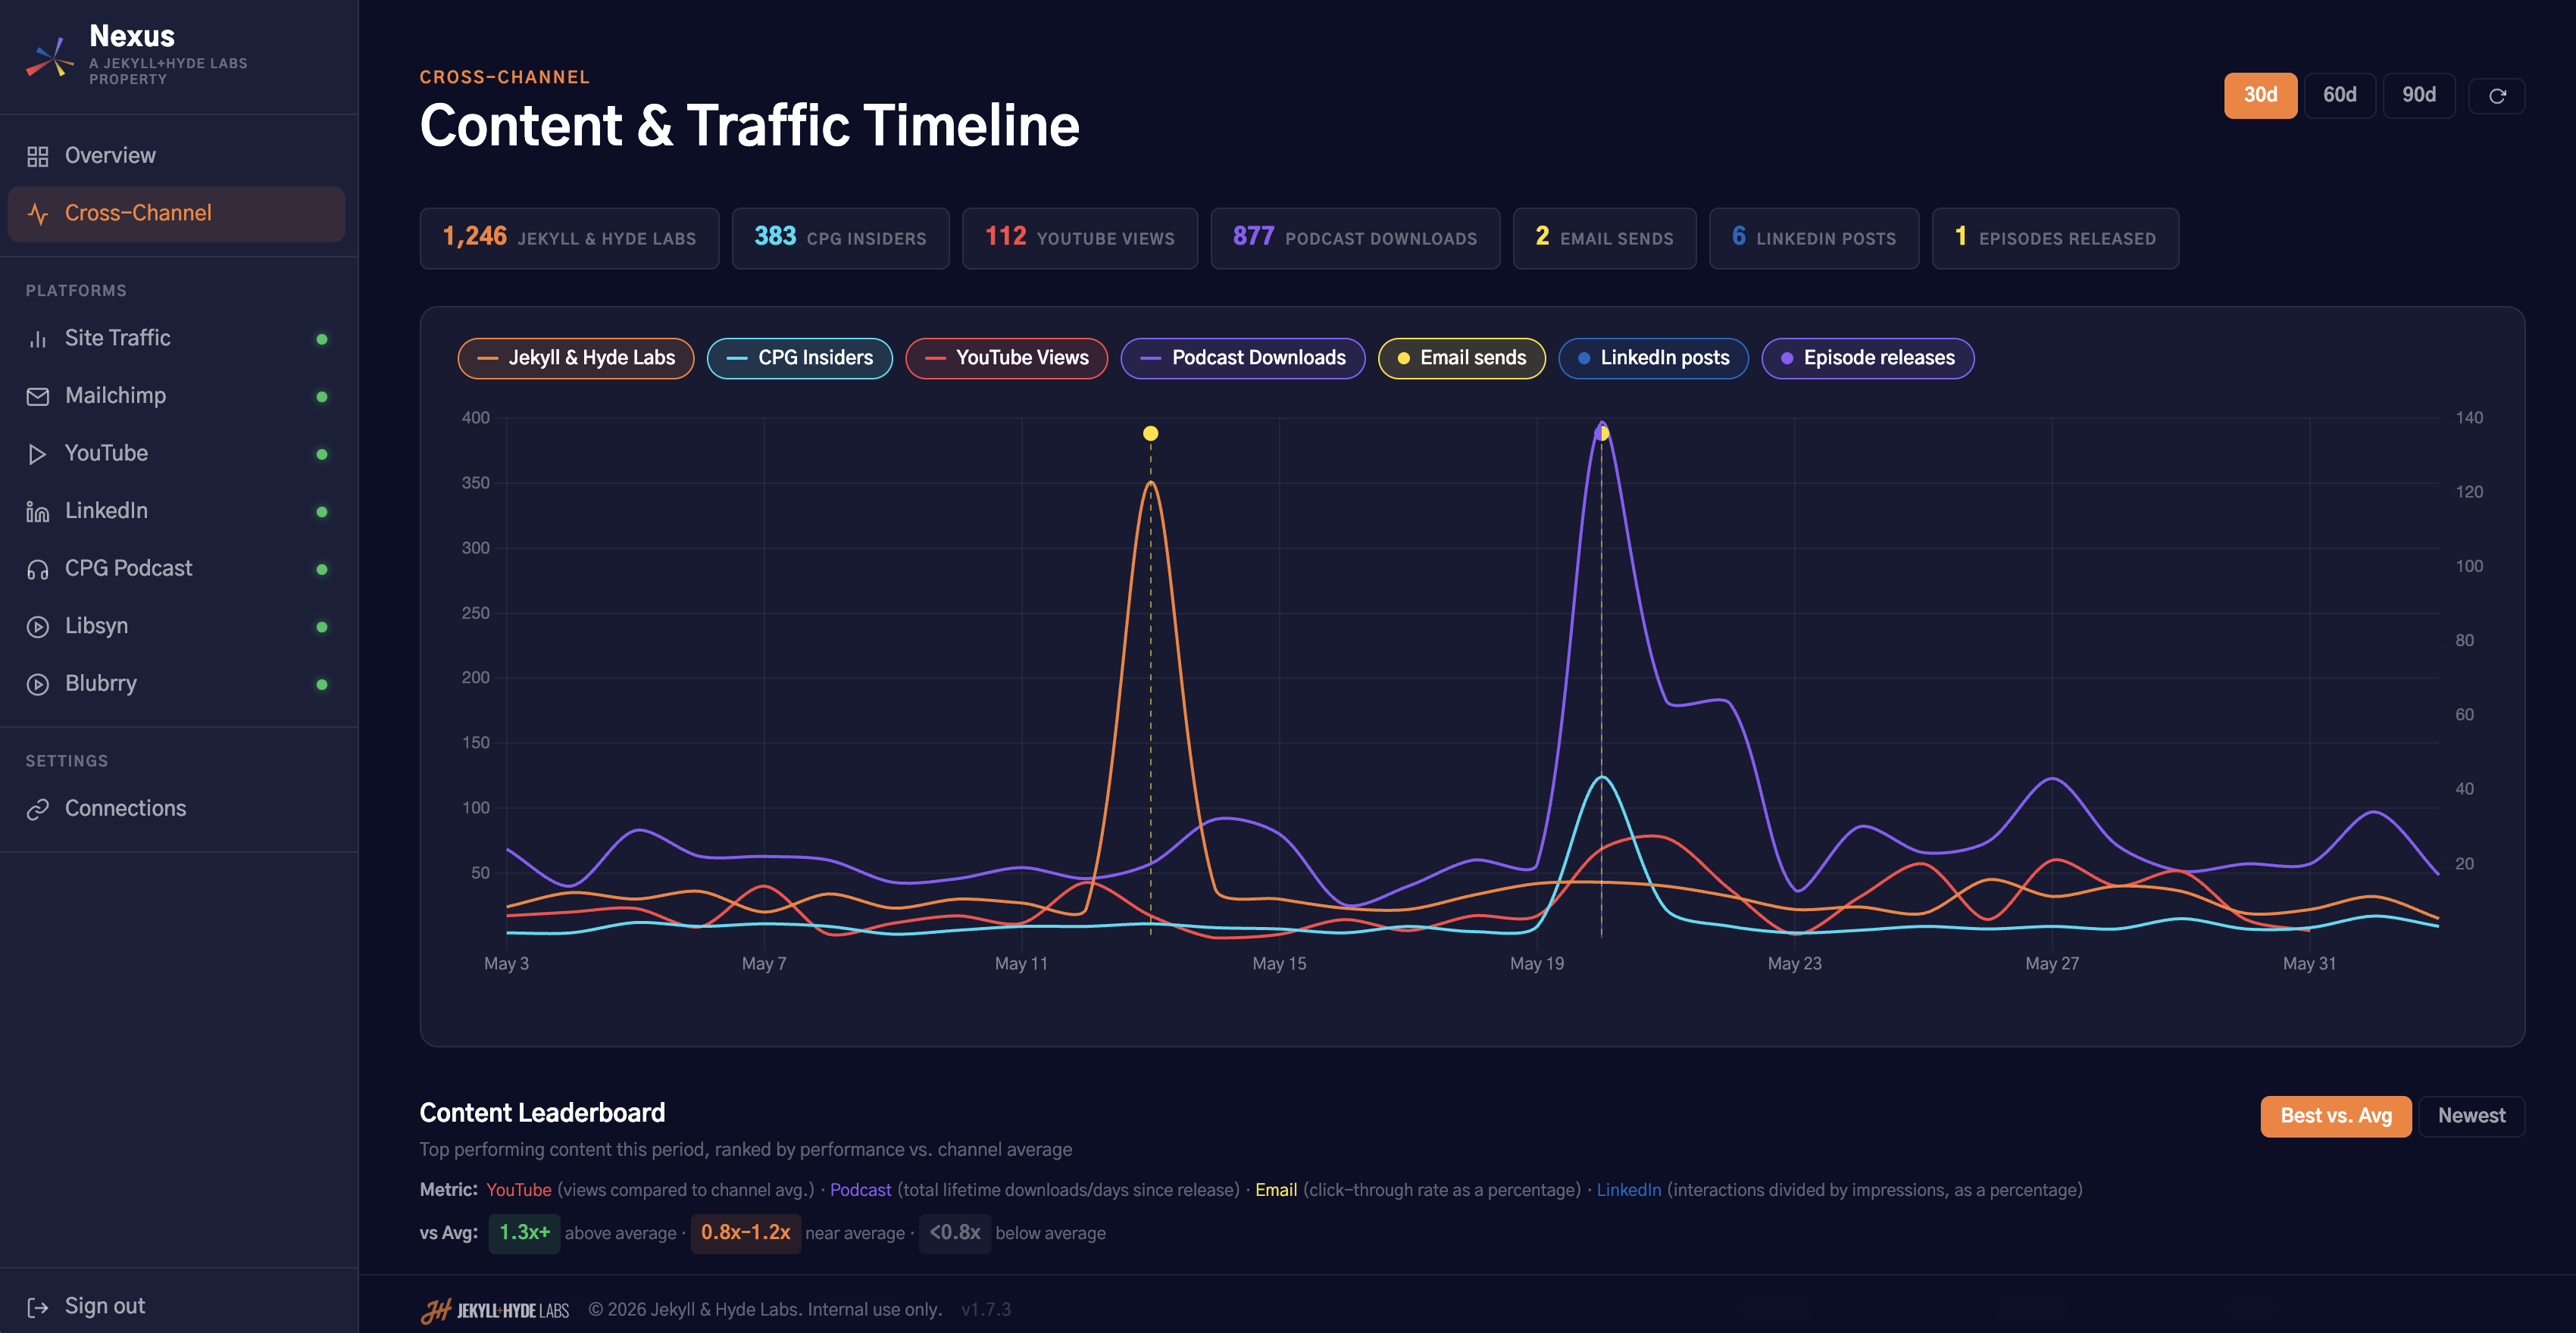Click the Sign out arrow icon
Screen dimensions: 2576x1333
pyautogui.click(x=37, y=1307)
